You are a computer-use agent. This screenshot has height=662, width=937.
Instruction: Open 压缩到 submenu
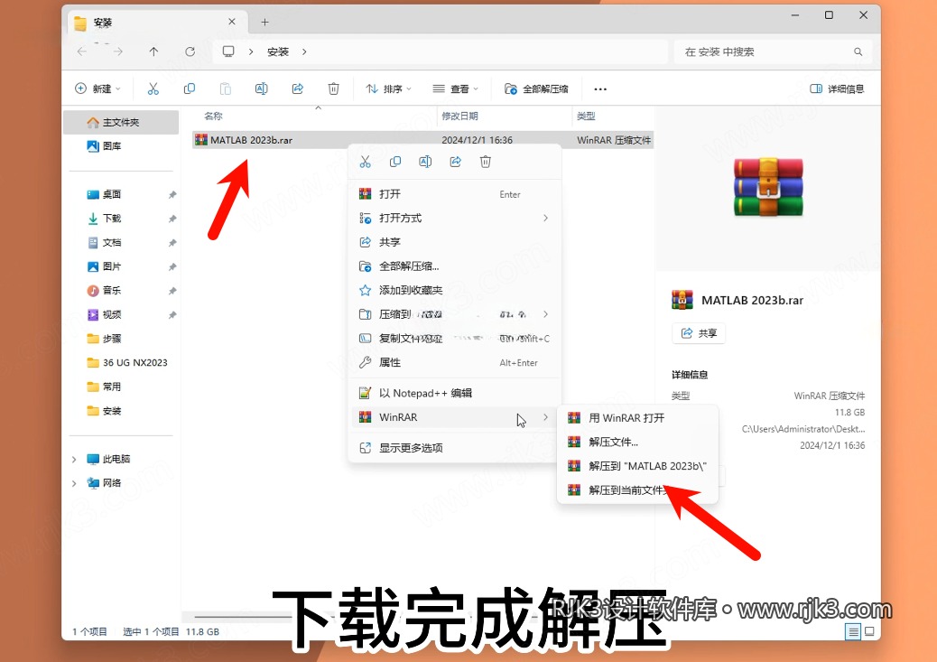[454, 314]
